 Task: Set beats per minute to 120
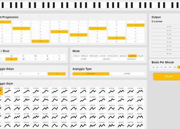coord(175,67)
